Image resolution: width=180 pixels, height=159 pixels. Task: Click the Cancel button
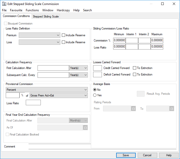pos(147,155)
